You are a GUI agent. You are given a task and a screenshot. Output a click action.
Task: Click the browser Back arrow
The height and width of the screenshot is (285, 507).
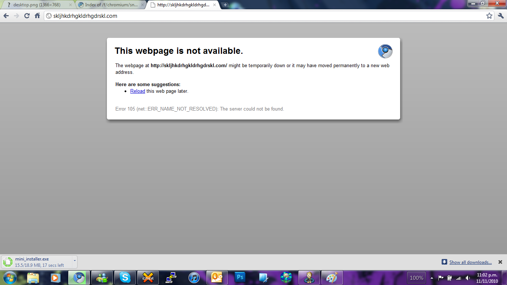pyautogui.click(x=6, y=16)
